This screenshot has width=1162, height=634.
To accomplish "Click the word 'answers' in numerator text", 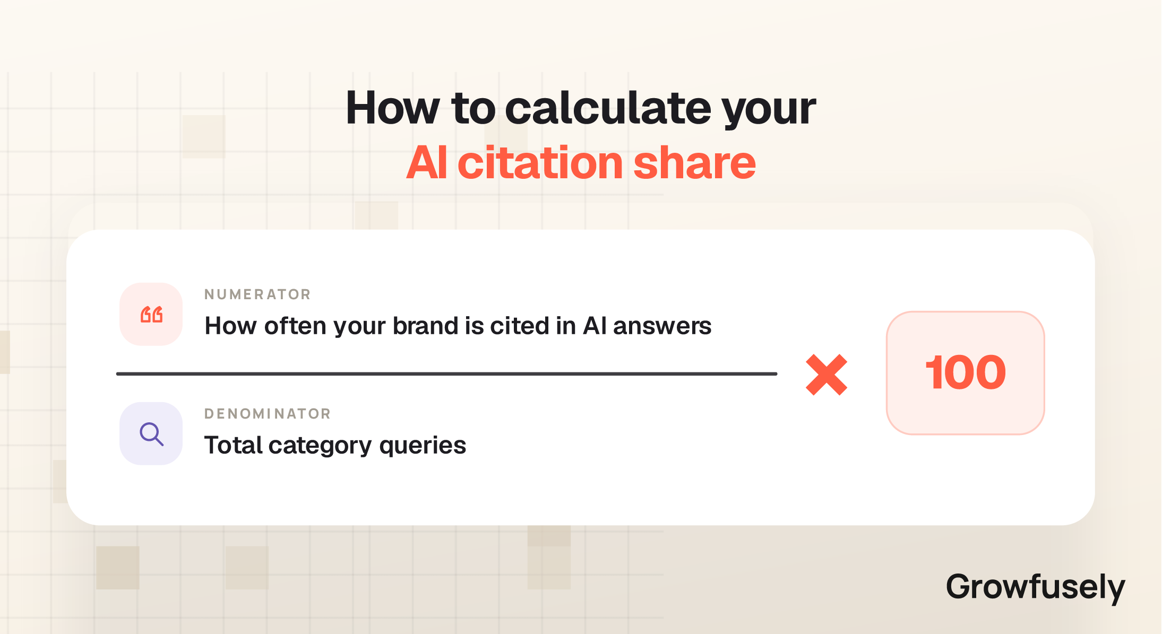I will coord(662,326).
